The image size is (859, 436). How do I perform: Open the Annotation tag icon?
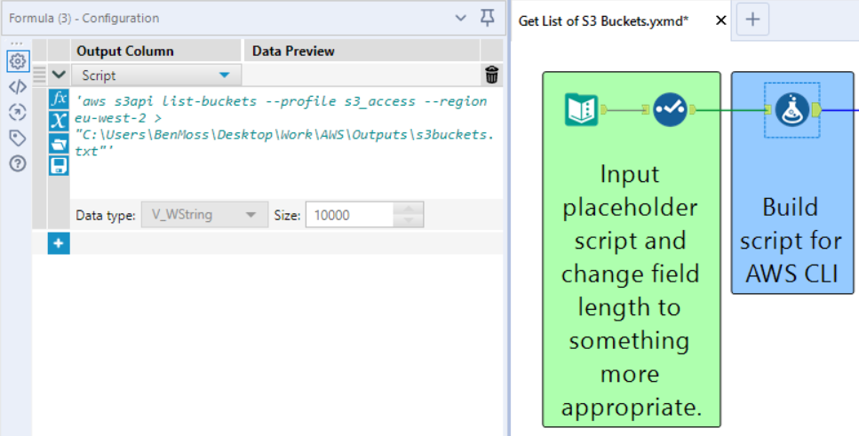coord(18,138)
